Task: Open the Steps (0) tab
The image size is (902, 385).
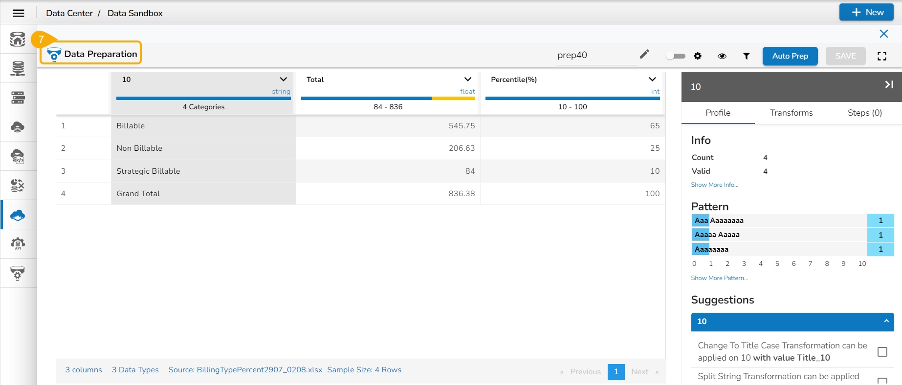Action: point(864,113)
